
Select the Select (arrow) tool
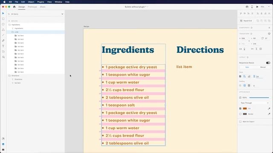tap(3, 13)
